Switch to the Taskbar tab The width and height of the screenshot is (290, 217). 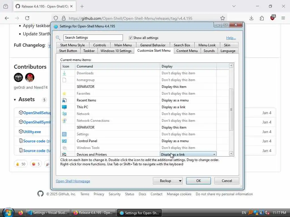coord(89,51)
